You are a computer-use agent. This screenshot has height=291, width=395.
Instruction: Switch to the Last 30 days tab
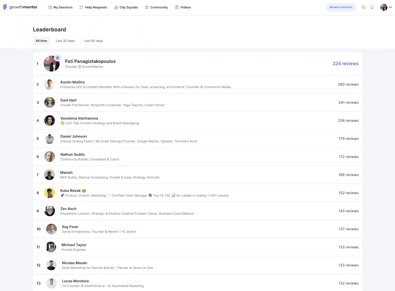click(65, 40)
